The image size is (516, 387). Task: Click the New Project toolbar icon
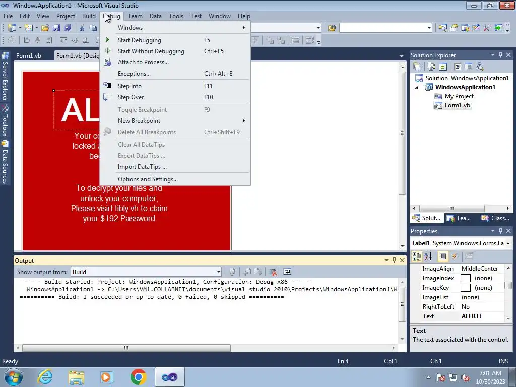pyautogui.click(x=12, y=28)
